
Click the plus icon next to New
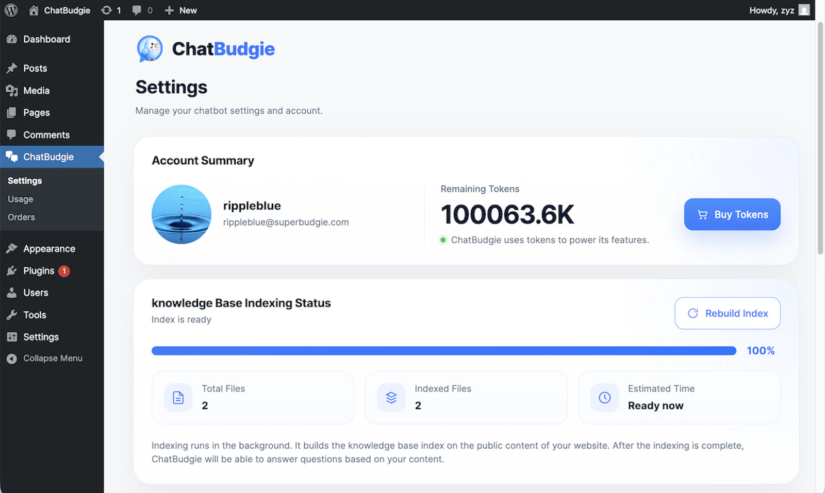(x=169, y=10)
